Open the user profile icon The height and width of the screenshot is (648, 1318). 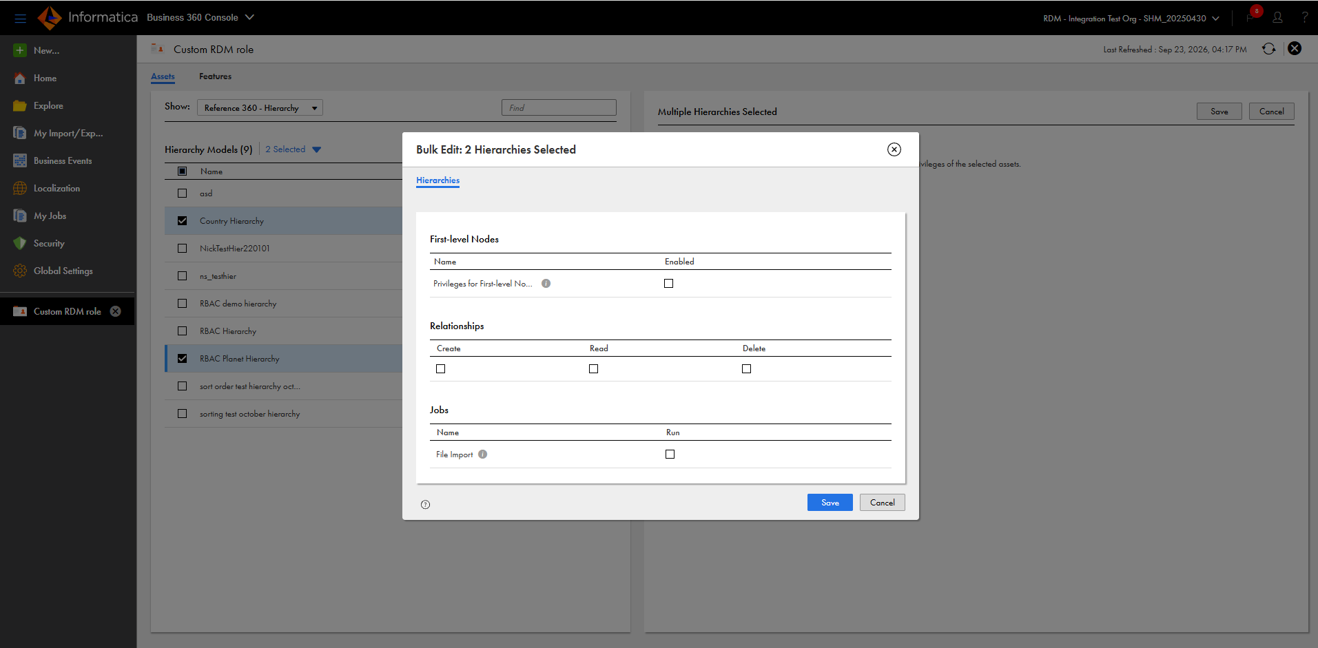[x=1277, y=18]
